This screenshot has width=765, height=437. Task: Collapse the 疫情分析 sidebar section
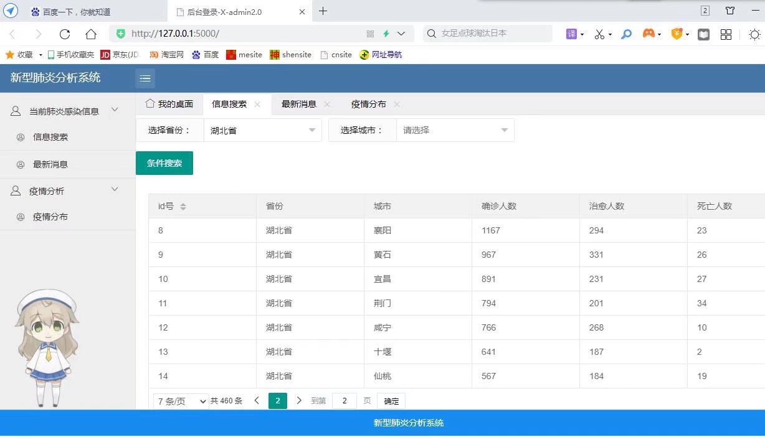[115, 189]
